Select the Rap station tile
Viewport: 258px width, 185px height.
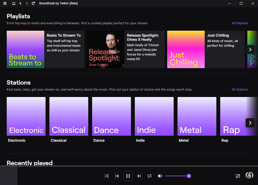point(239,116)
